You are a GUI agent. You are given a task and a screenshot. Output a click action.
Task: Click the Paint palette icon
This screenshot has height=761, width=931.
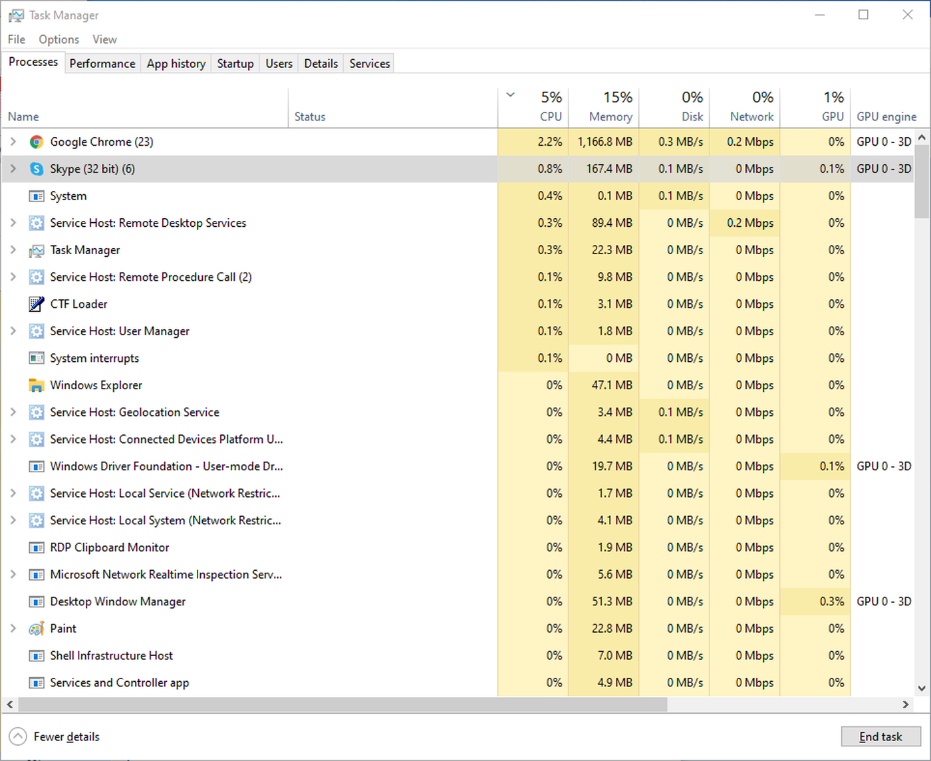[37, 629]
